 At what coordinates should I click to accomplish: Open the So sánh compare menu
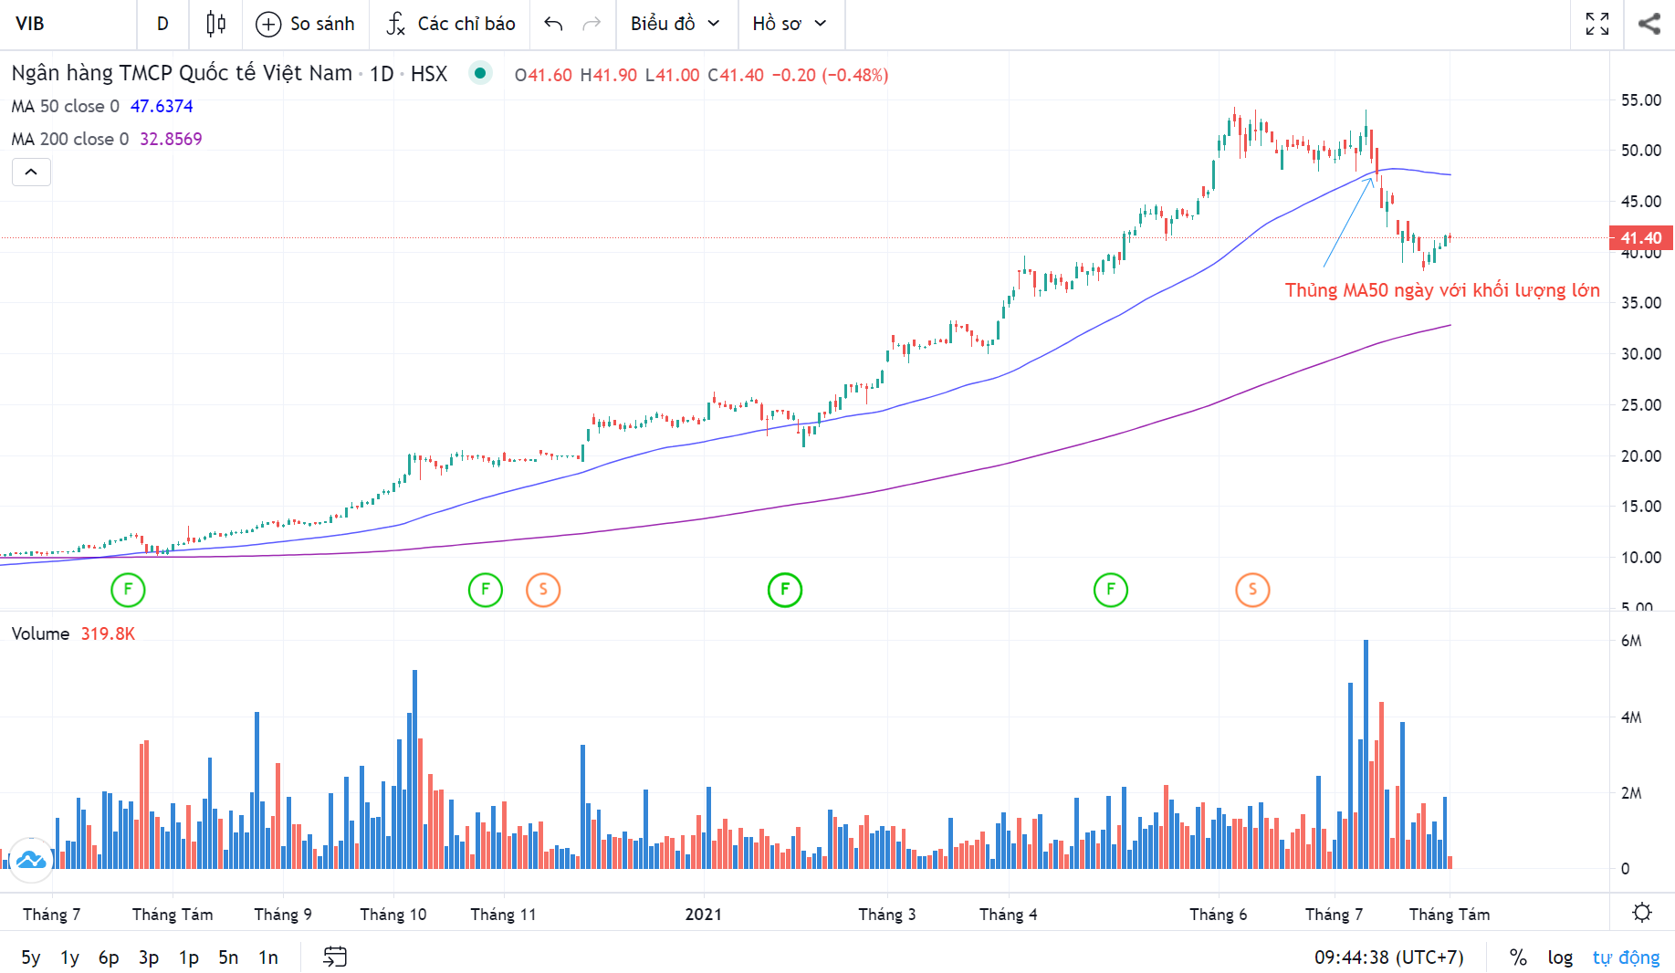[x=305, y=24]
